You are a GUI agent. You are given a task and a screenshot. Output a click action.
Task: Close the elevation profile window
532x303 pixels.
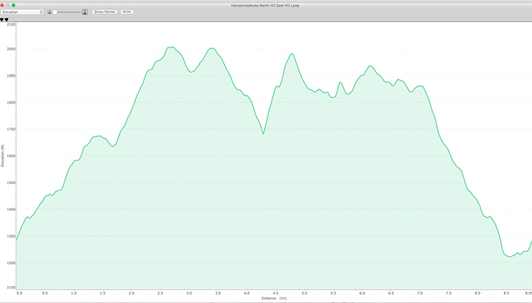coord(3,5)
